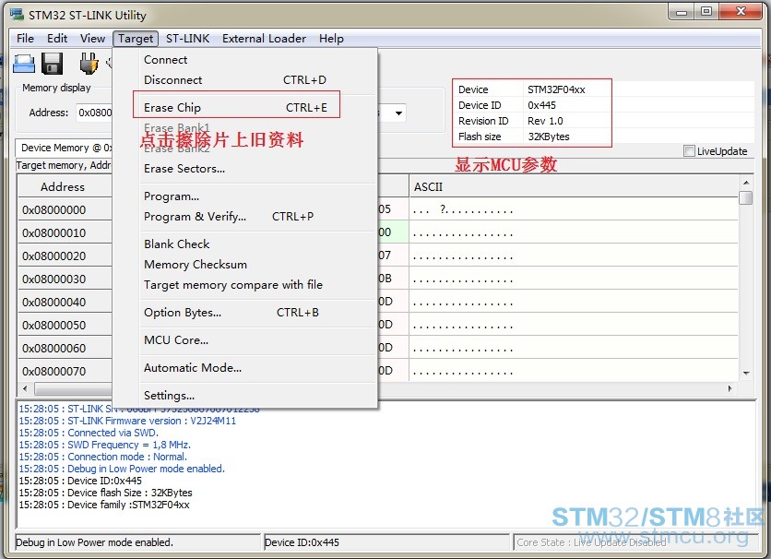Viewport: 771px width, 559px height.
Task: Toggle the LiveUpdate checkbox
Action: 689,151
